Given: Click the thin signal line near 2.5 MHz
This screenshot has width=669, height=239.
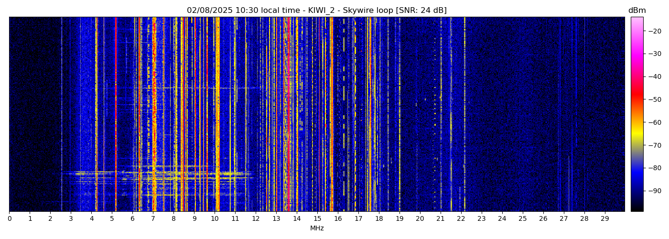Looking at the screenshot, I should tap(62, 115).
